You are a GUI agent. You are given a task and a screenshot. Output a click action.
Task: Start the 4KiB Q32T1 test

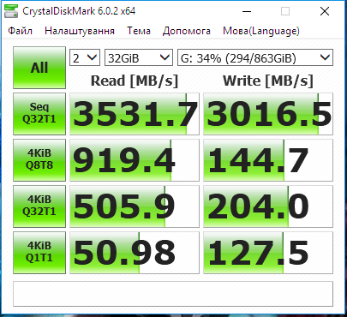39,206
